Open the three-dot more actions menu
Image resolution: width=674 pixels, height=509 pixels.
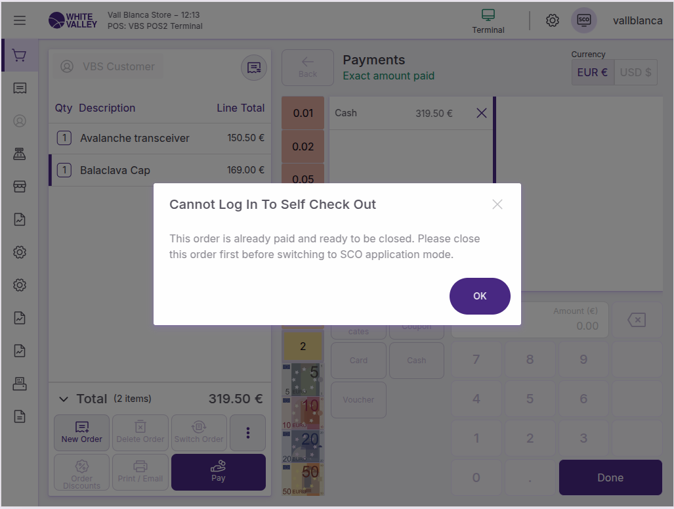coord(247,432)
